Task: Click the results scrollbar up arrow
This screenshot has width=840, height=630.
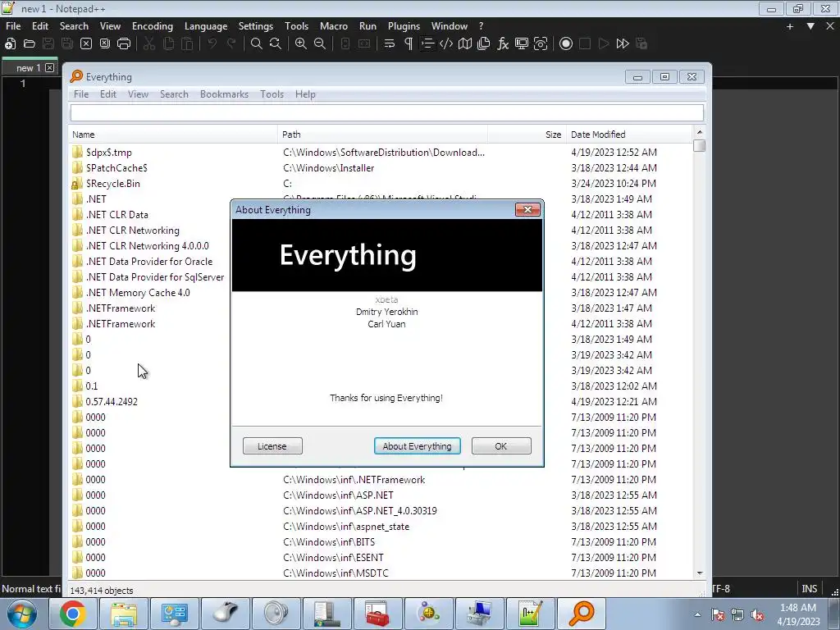Action: [699, 132]
